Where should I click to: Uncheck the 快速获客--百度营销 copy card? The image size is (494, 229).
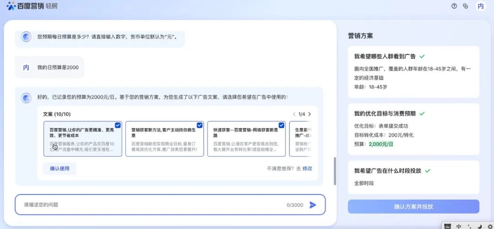tap(281, 125)
